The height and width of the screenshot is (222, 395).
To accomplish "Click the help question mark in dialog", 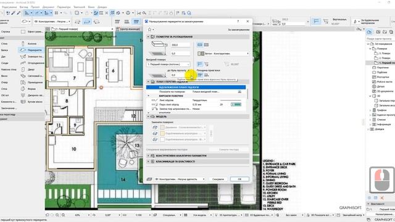I will pos(238,22).
